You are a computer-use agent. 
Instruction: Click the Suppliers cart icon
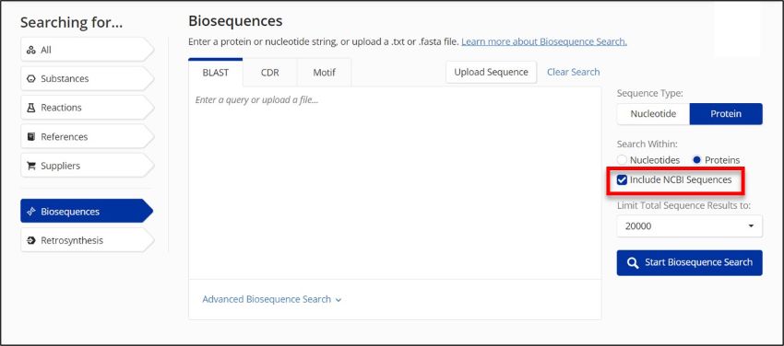pyautogui.click(x=31, y=166)
